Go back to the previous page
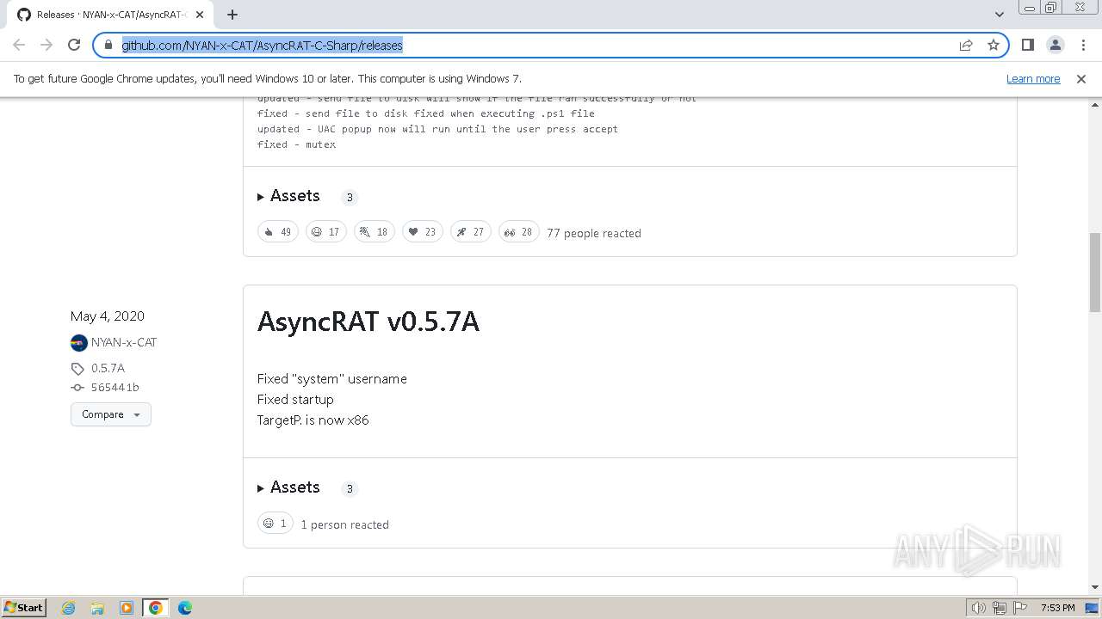Image resolution: width=1102 pixels, height=619 pixels. click(x=19, y=45)
